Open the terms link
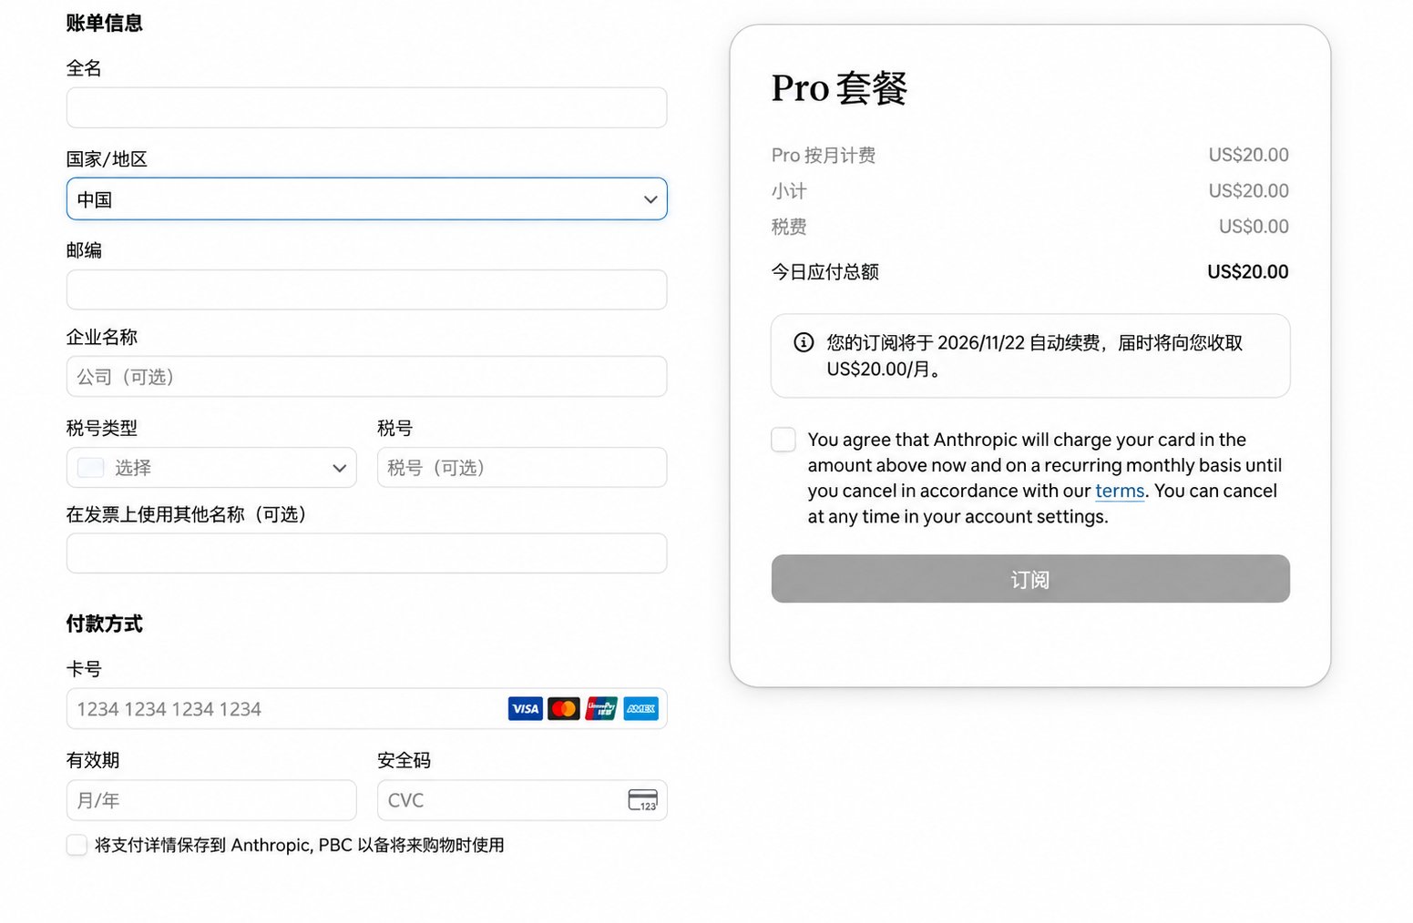 click(1120, 491)
